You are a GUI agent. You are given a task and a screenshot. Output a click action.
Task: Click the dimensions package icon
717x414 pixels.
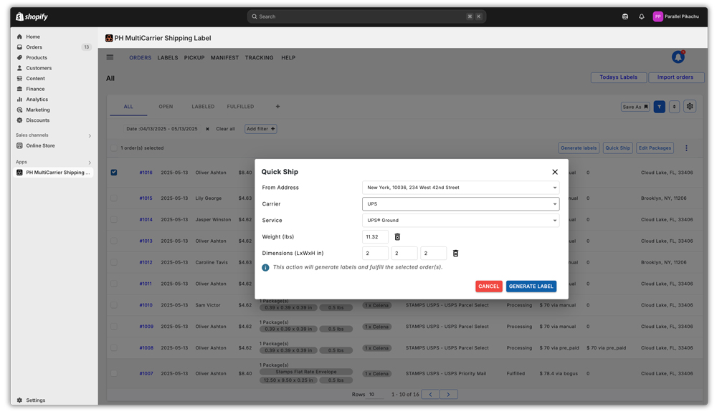[x=455, y=253]
